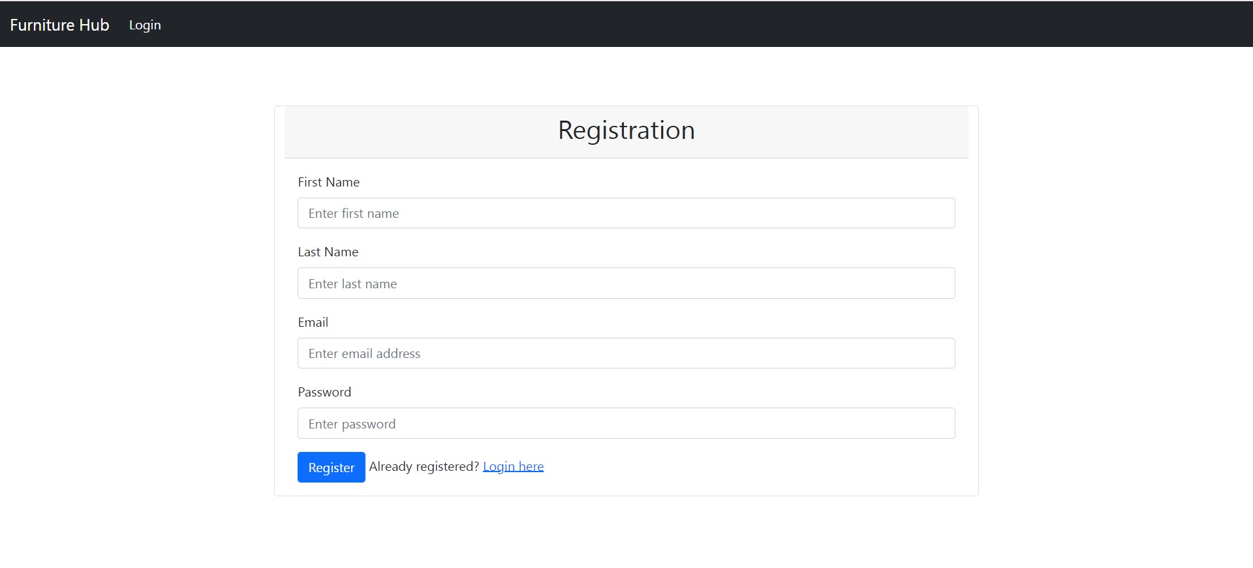Navigate to login using Login here
The height and width of the screenshot is (568, 1253).
513,466
